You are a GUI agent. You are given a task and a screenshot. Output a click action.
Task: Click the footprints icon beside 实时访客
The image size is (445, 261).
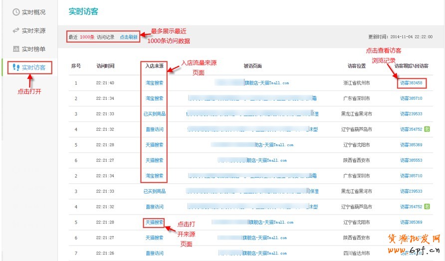(16, 67)
